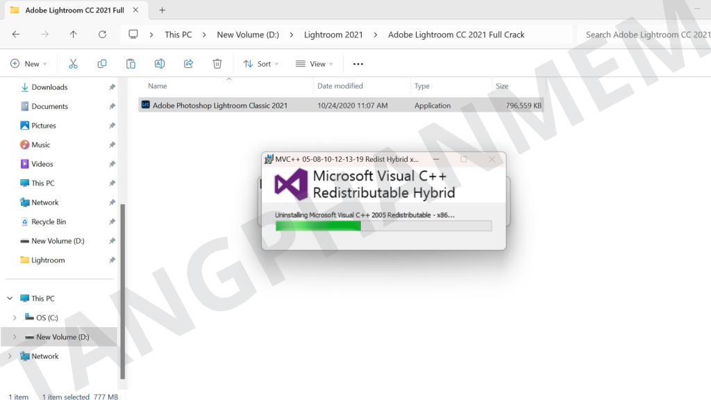The width and height of the screenshot is (711, 400).
Task: Collapse the This PC tree node
Action: pyautogui.click(x=10, y=299)
